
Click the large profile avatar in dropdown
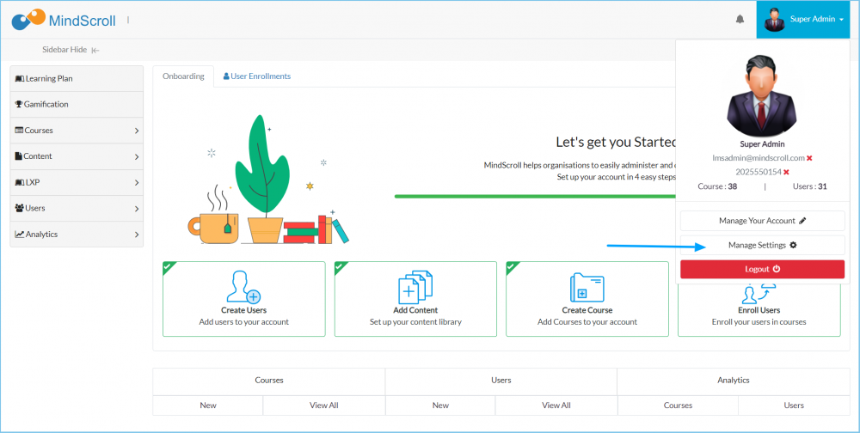(762, 95)
